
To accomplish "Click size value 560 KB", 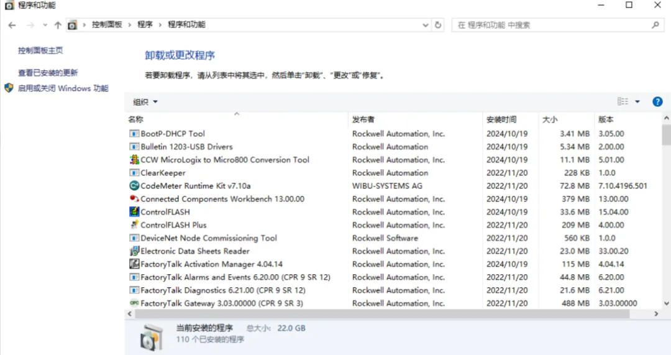I will [577, 238].
